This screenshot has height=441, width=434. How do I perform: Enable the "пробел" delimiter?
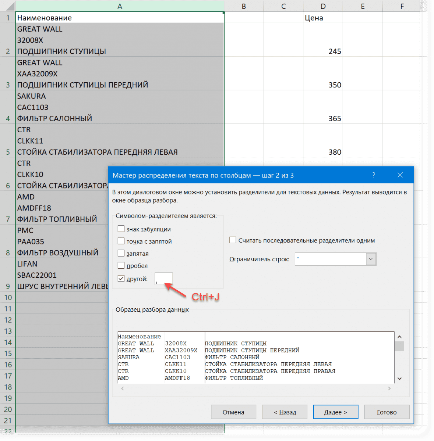pos(121,265)
